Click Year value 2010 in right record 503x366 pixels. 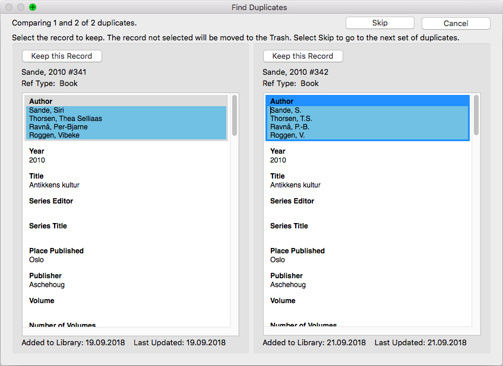(x=278, y=160)
